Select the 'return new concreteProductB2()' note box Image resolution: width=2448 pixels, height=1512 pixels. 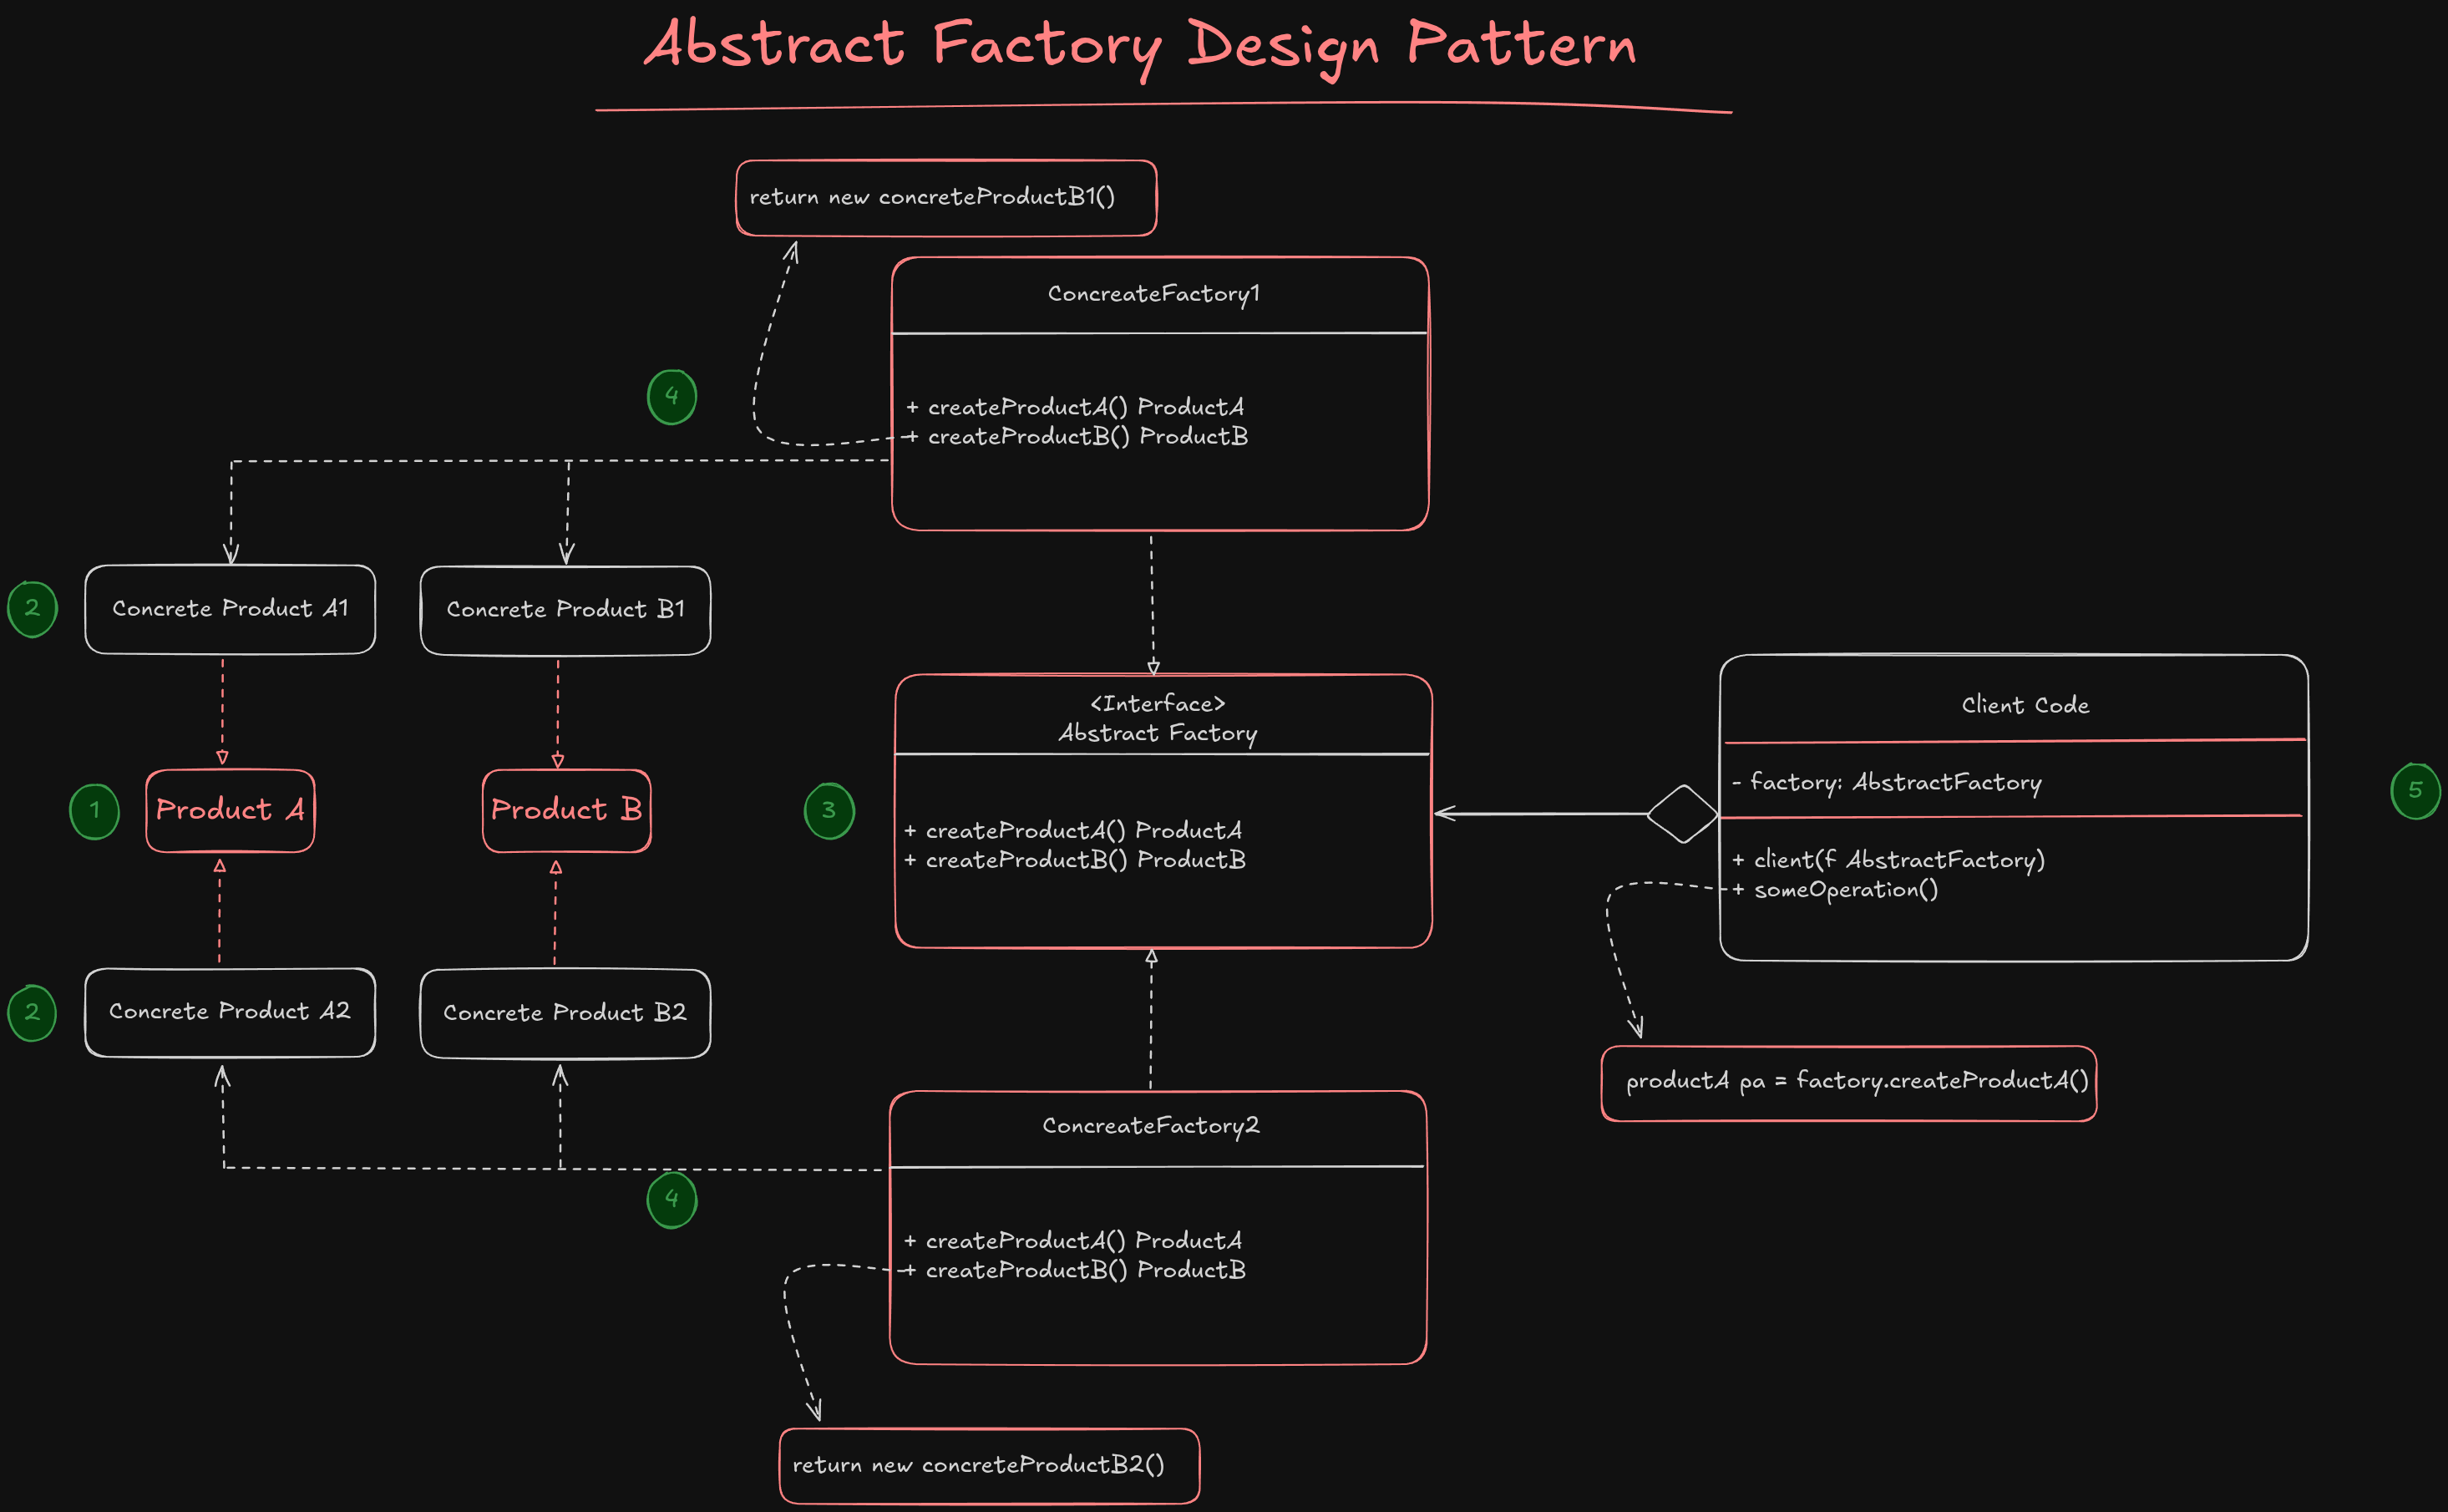click(990, 1466)
